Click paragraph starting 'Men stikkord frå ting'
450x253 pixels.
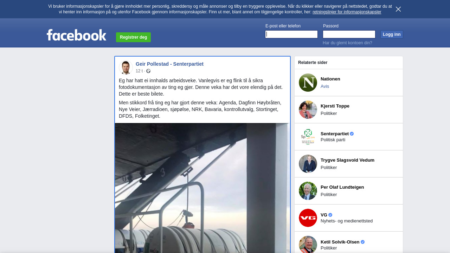point(200,109)
